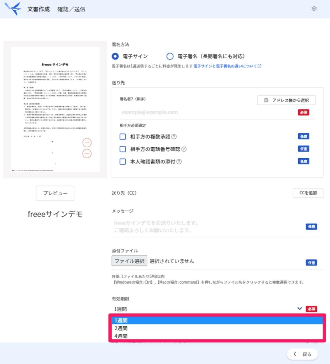Click the 相手方必須設定 label
This screenshot has height=364, width=330.
click(x=132, y=126)
